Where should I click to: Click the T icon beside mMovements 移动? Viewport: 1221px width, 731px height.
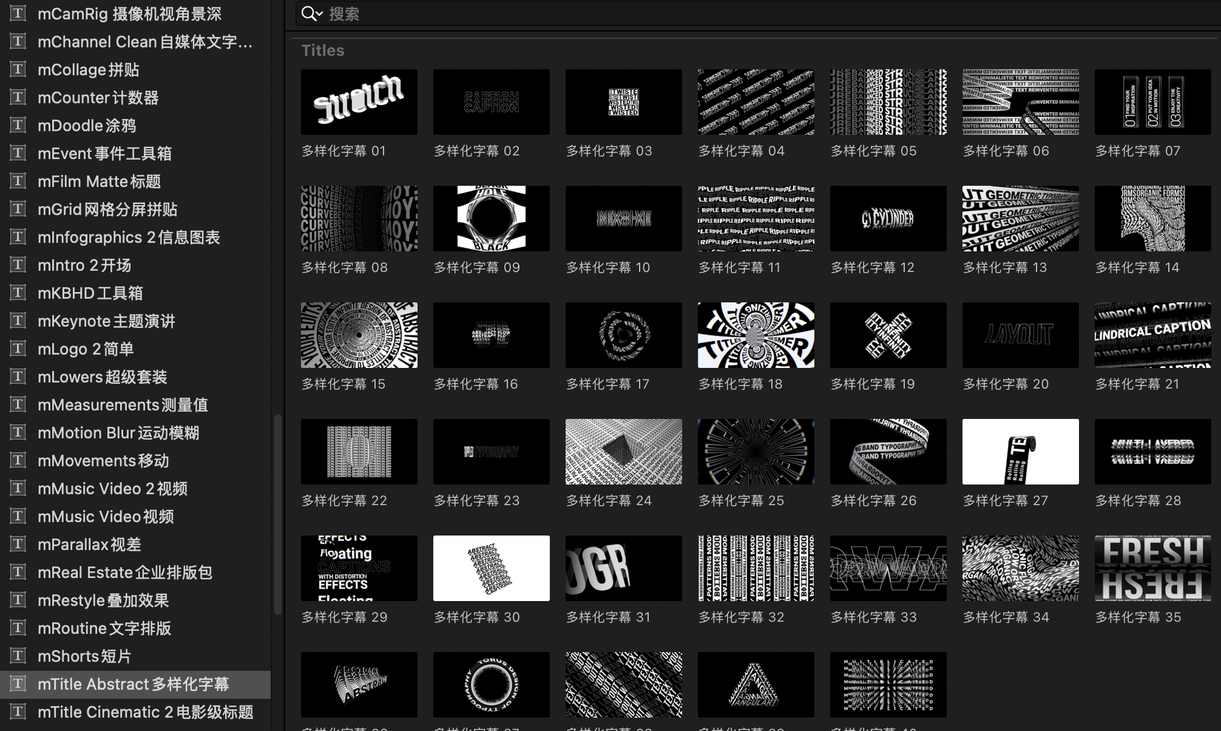pos(18,460)
